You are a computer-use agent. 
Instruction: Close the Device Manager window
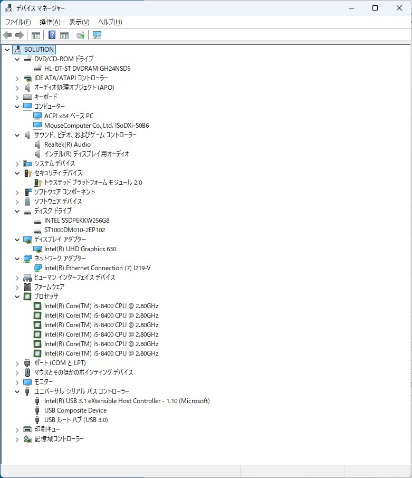point(399,8)
